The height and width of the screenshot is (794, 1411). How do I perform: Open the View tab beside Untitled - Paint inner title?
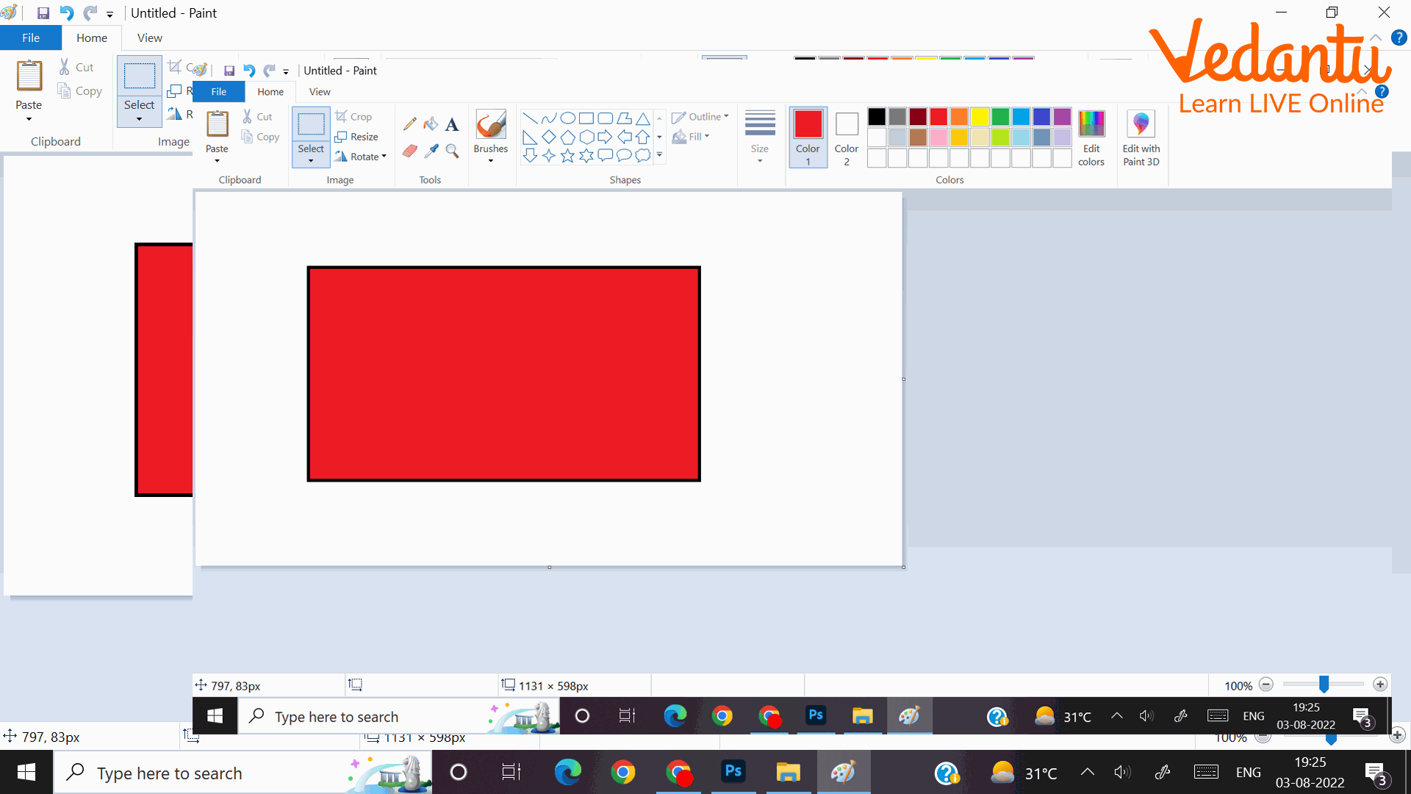(320, 92)
